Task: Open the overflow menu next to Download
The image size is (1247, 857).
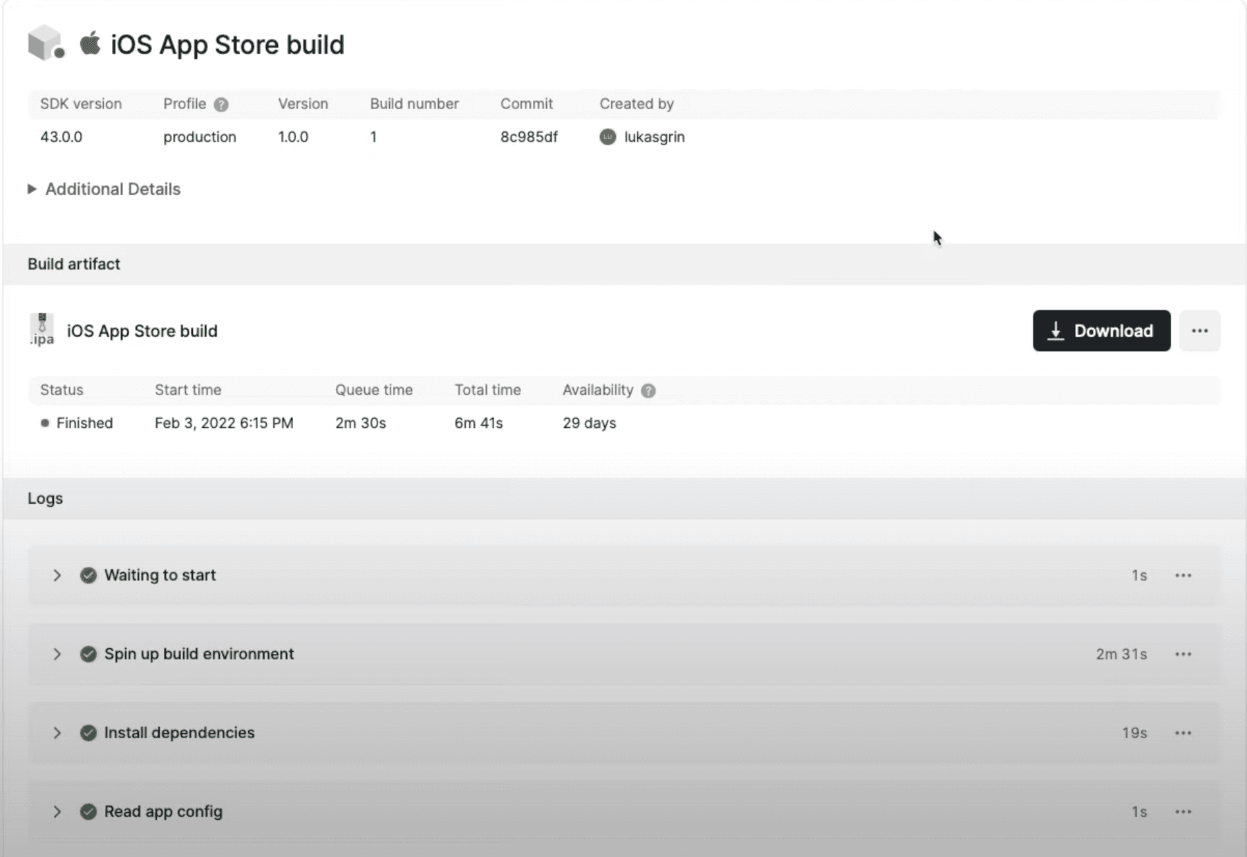Action: coord(1200,331)
